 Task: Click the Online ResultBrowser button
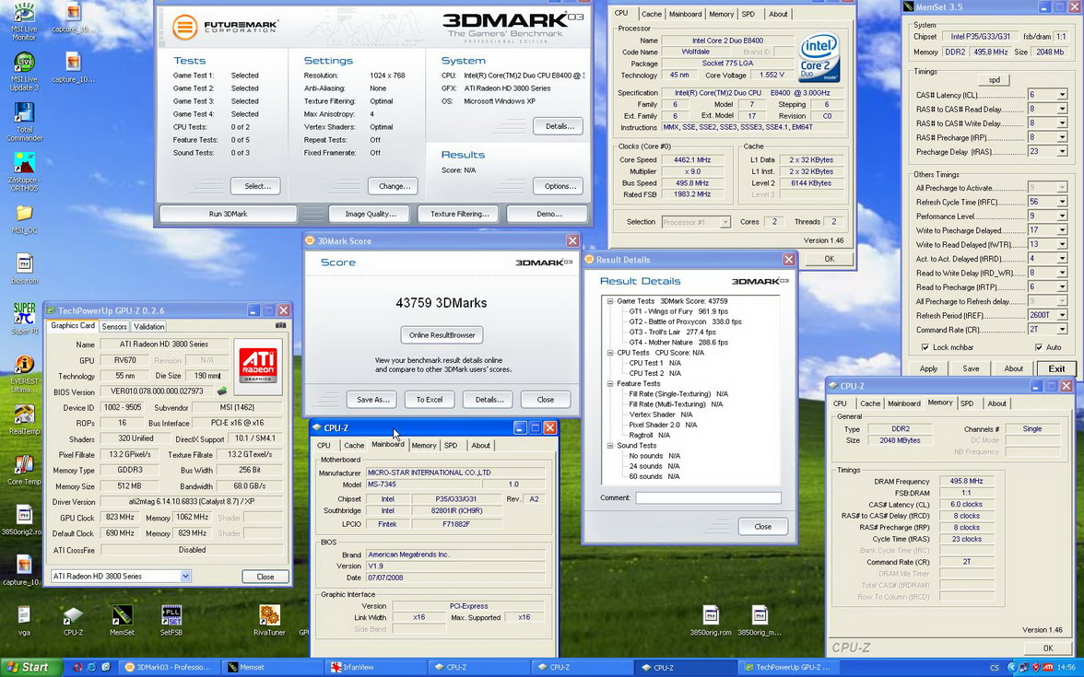pos(442,335)
